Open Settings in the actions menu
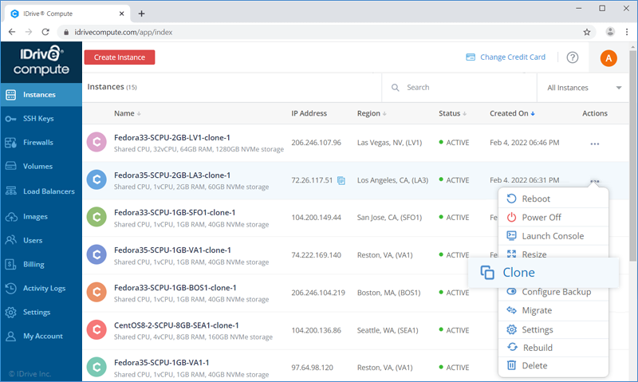638x382 pixels. pyautogui.click(x=553, y=329)
